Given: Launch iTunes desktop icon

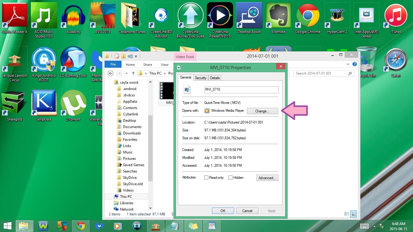Looking at the screenshot, I should coord(396,18).
